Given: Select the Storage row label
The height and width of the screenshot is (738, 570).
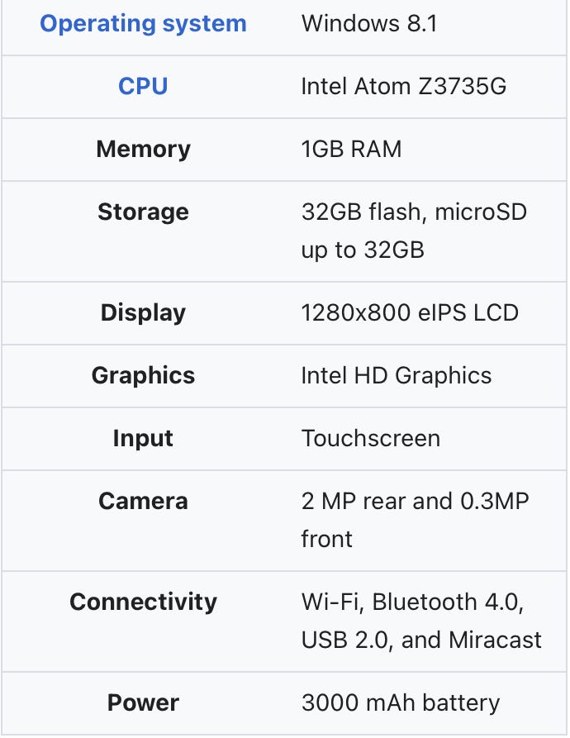Looking at the screenshot, I should click(143, 212).
